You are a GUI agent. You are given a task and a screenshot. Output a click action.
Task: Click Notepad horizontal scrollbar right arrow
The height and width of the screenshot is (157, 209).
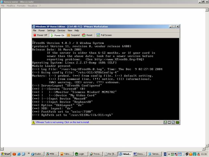203,149
